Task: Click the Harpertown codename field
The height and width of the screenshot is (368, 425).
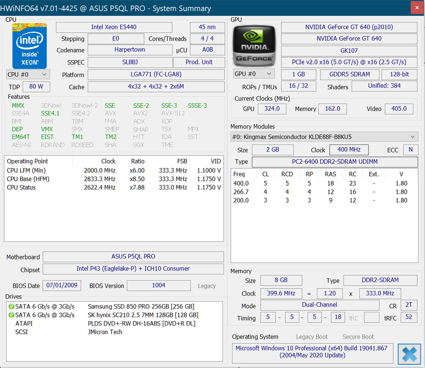Action: [x=130, y=50]
